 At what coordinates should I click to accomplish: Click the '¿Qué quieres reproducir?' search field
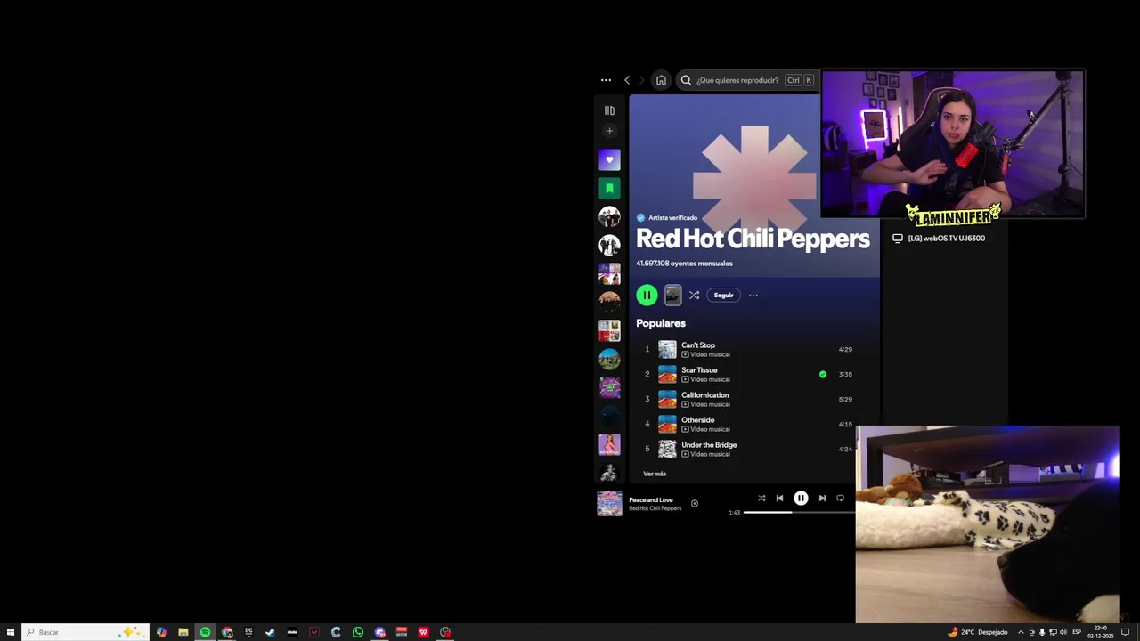(746, 80)
